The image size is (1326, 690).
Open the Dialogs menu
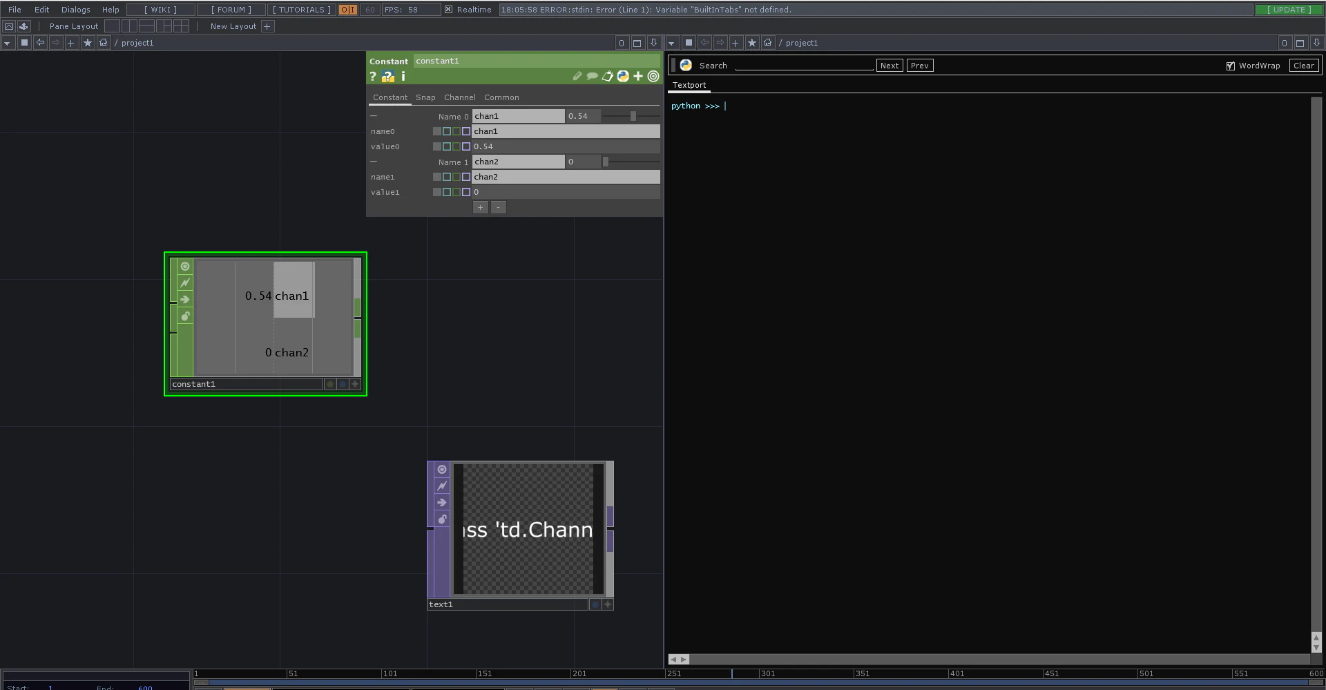point(75,10)
